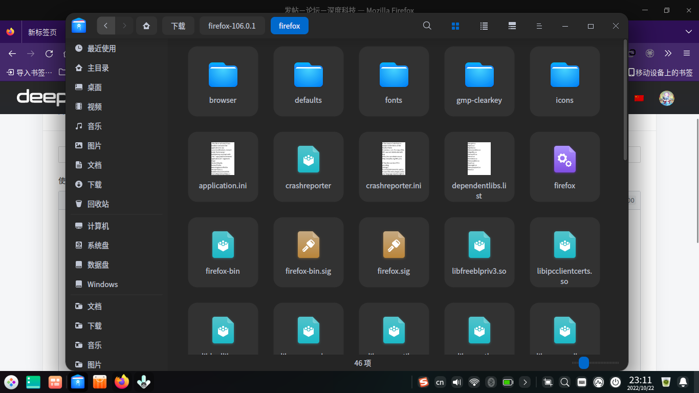Expand Firefox's list all tabs chevron
The width and height of the screenshot is (699, 393).
pos(688,32)
